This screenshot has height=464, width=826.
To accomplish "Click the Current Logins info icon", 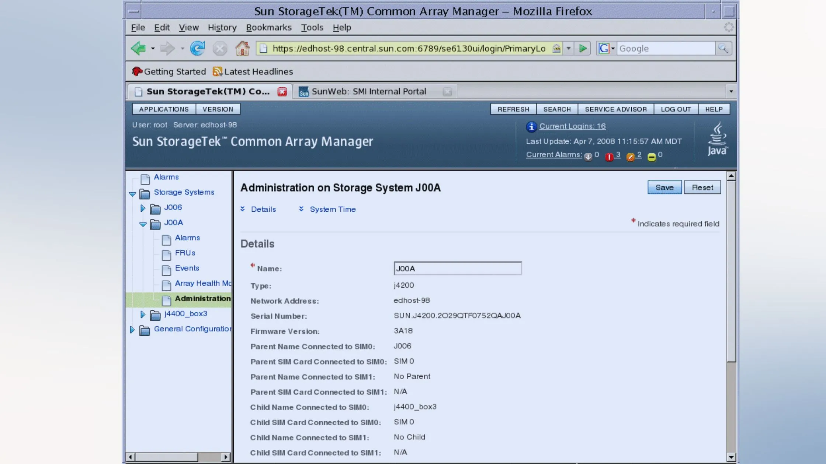I will coord(531,127).
